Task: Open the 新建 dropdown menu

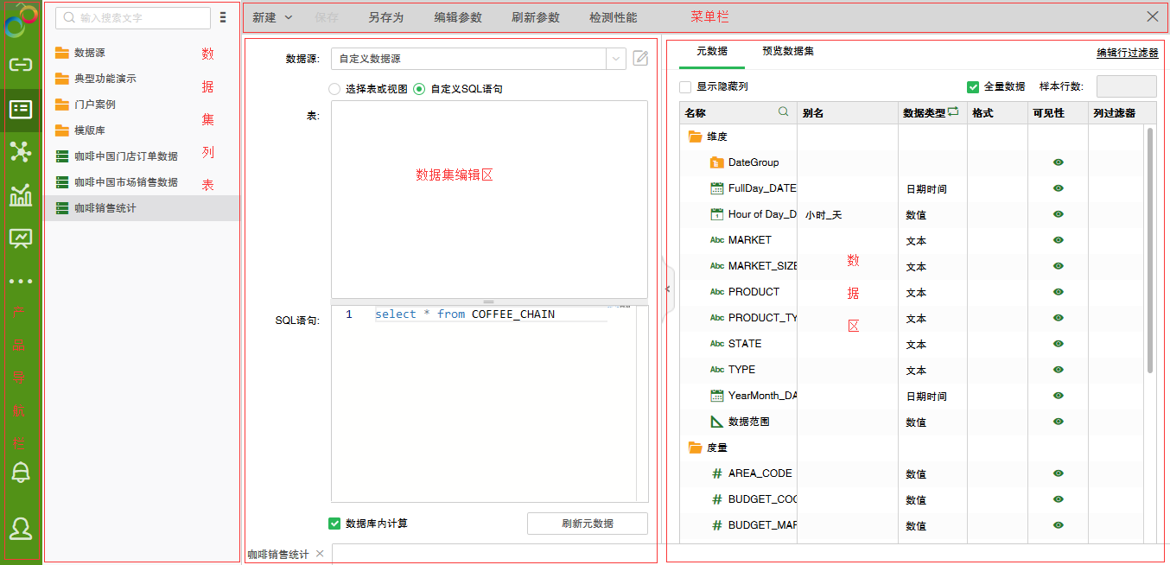Action: (272, 17)
